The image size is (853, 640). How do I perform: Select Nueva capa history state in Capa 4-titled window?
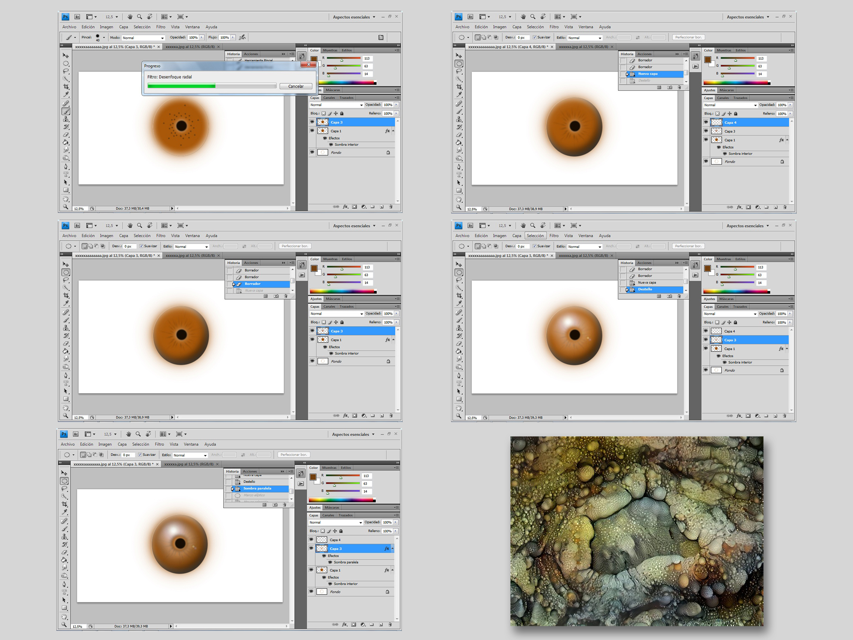(x=652, y=74)
